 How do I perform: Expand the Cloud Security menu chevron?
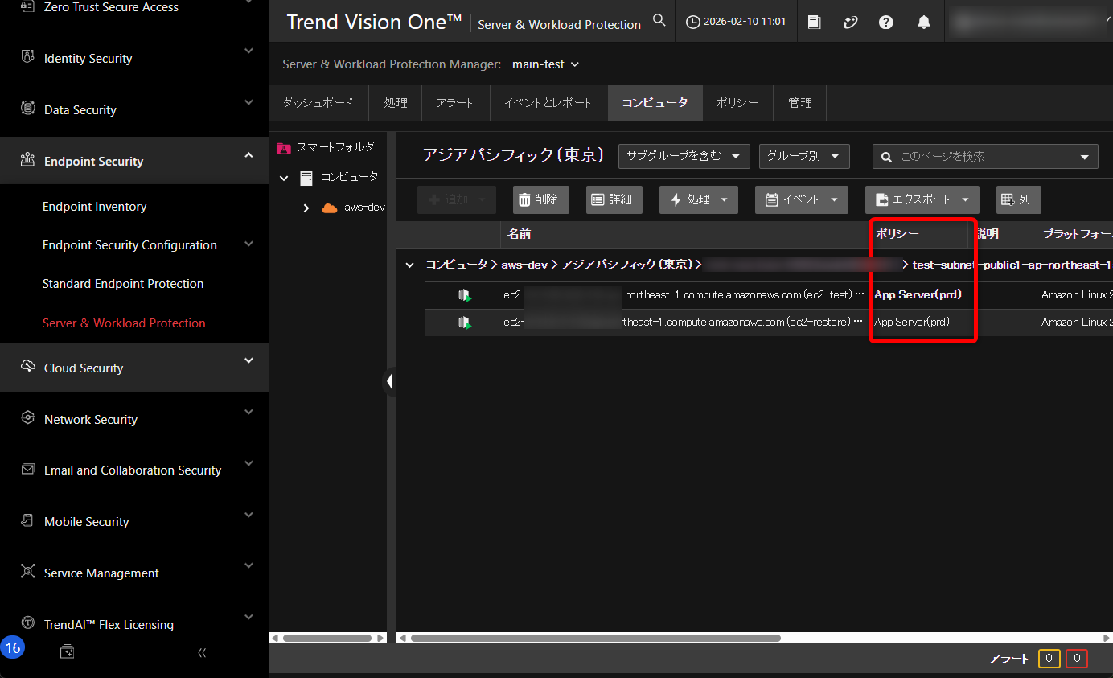[x=248, y=360]
